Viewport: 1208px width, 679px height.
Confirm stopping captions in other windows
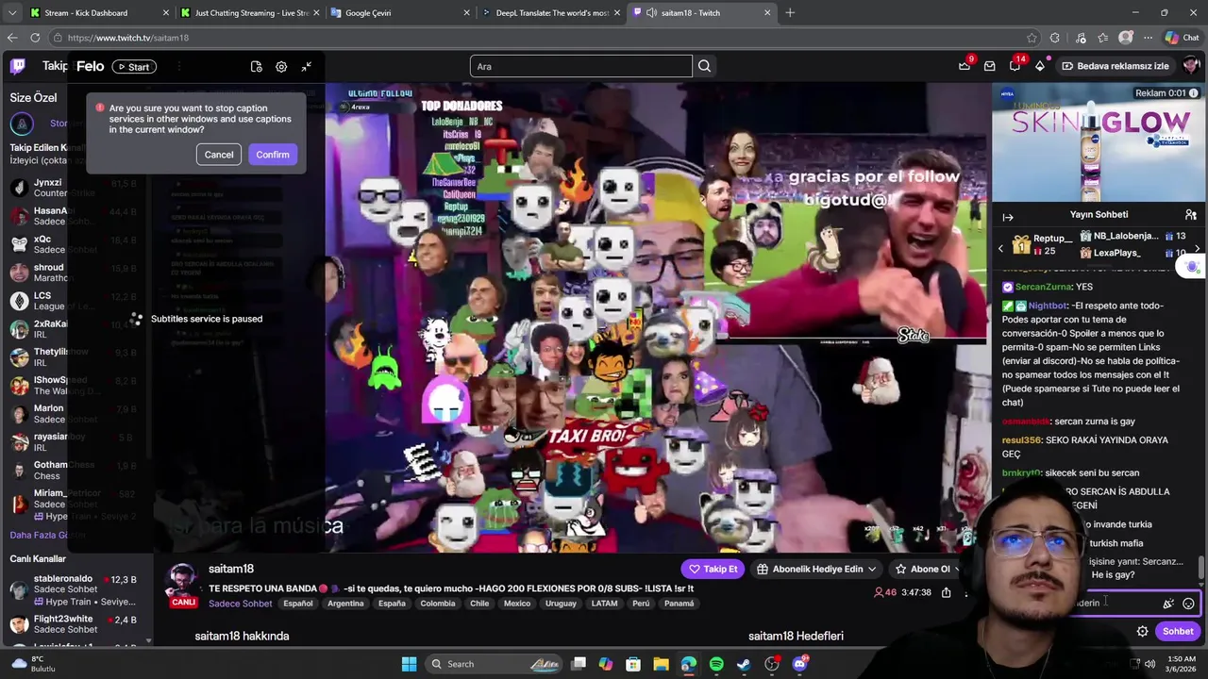pos(273,155)
